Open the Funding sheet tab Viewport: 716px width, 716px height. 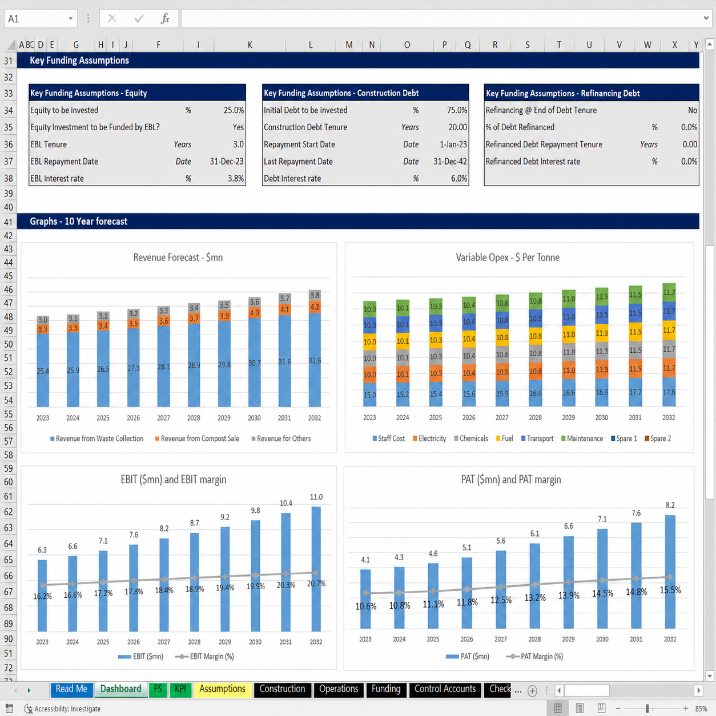[x=386, y=689]
